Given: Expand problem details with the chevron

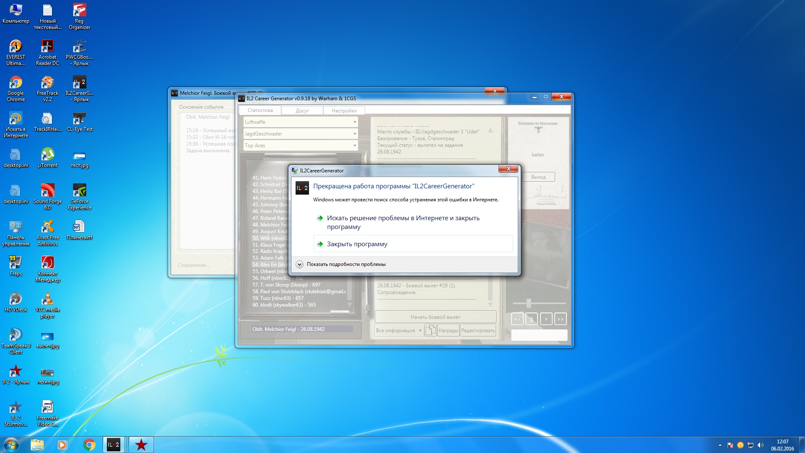Looking at the screenshot, I should coord(299,264).
